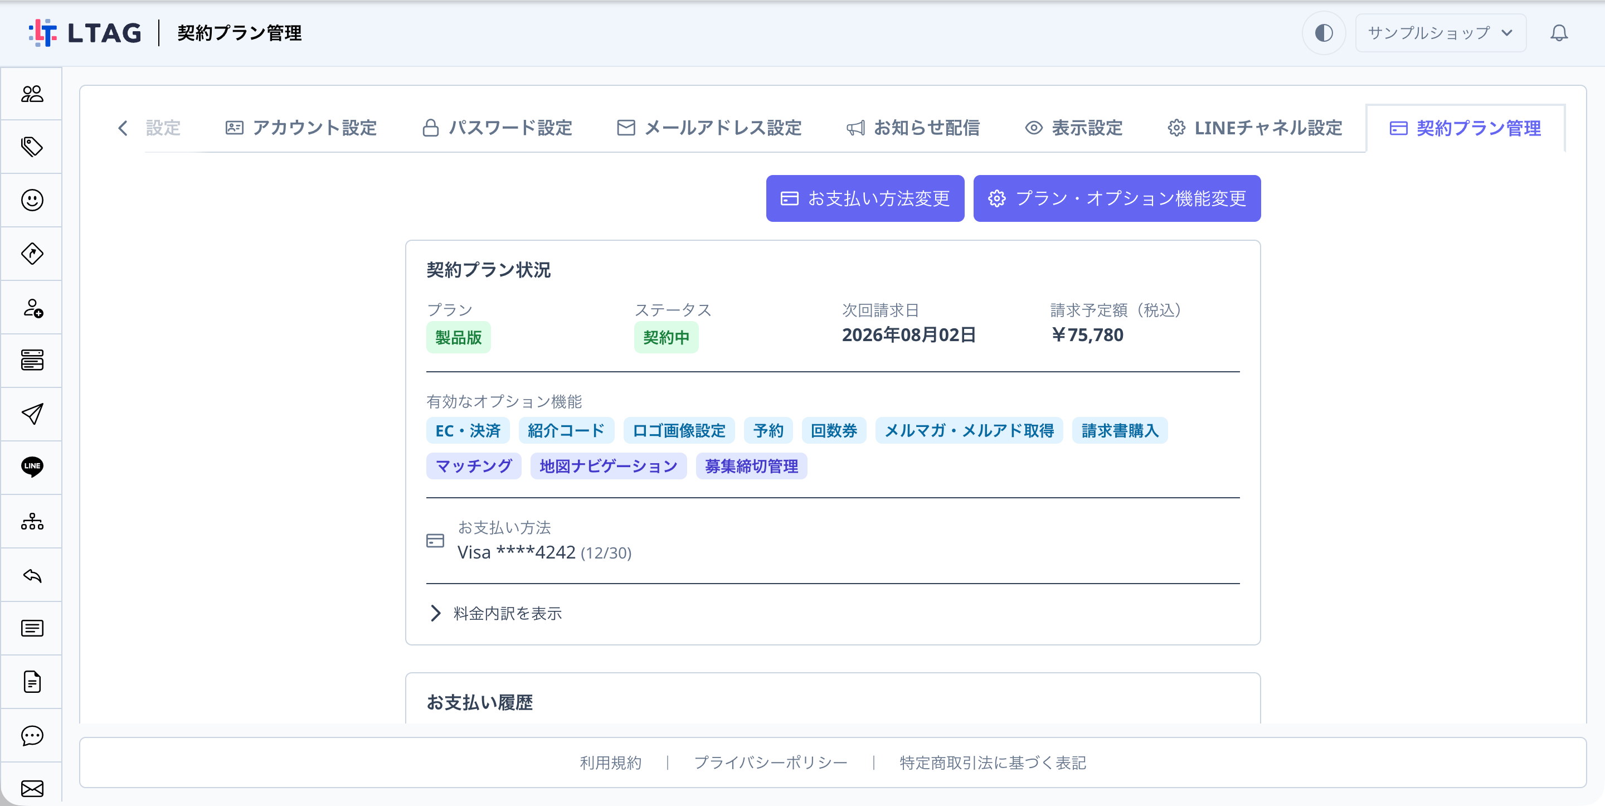Image resolution: width=1605 pixels, height=806 pixels.
Task: Open the tags sidebar icon
Action: (32, 147)
